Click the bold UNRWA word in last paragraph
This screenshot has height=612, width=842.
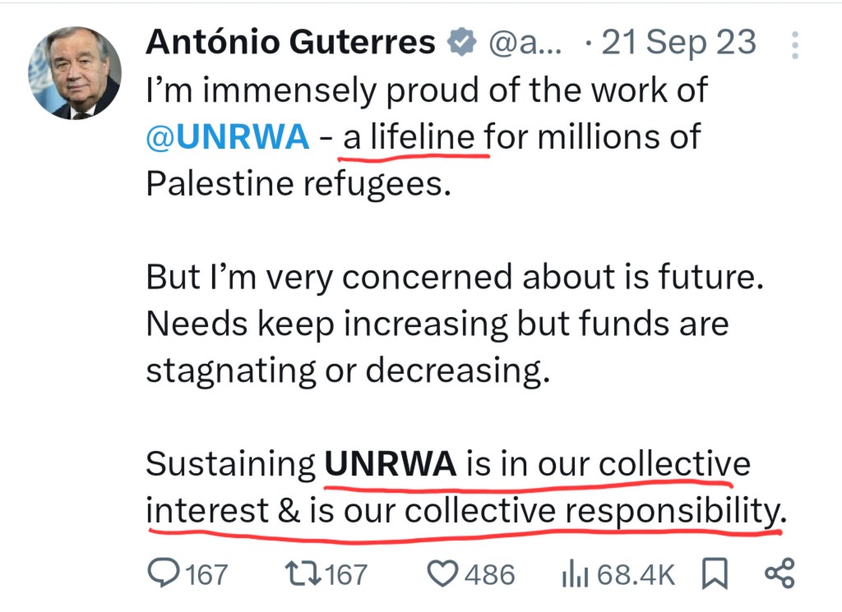coord(391,464)
